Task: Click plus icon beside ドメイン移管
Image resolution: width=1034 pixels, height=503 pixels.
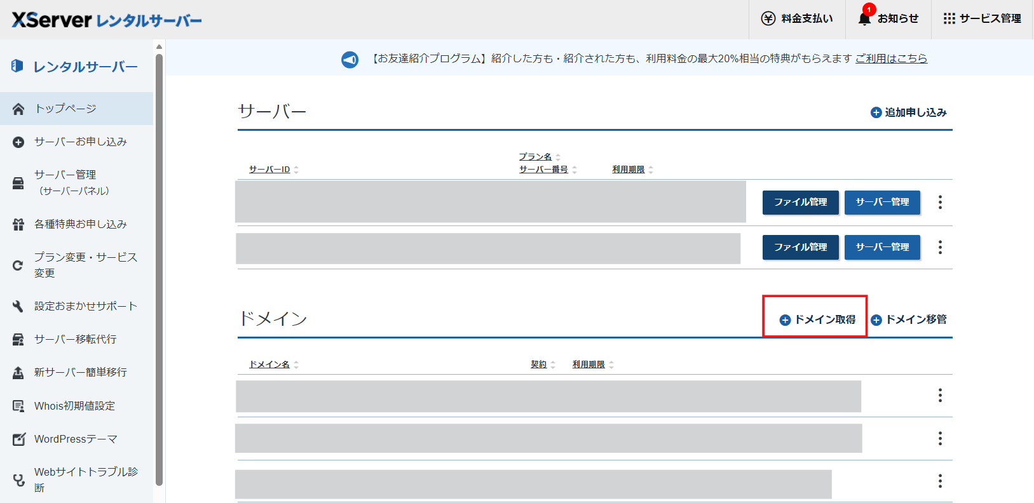Action: [876, 320]
